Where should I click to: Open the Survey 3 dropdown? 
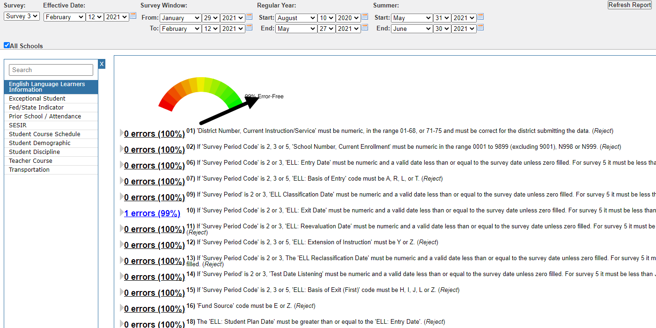coord(22,16)
